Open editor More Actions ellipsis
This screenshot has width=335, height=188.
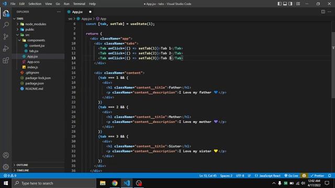tap(329, 11)
